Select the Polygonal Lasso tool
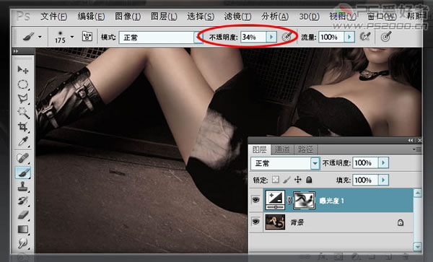 (22, 99)
